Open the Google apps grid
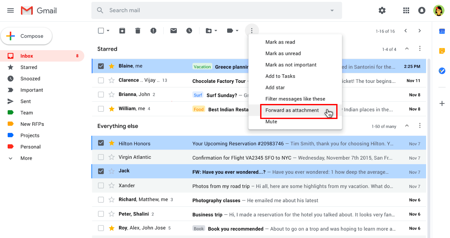 tap(406, 10)
